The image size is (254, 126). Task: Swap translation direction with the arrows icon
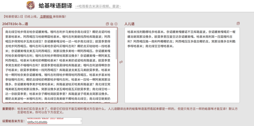121,62
